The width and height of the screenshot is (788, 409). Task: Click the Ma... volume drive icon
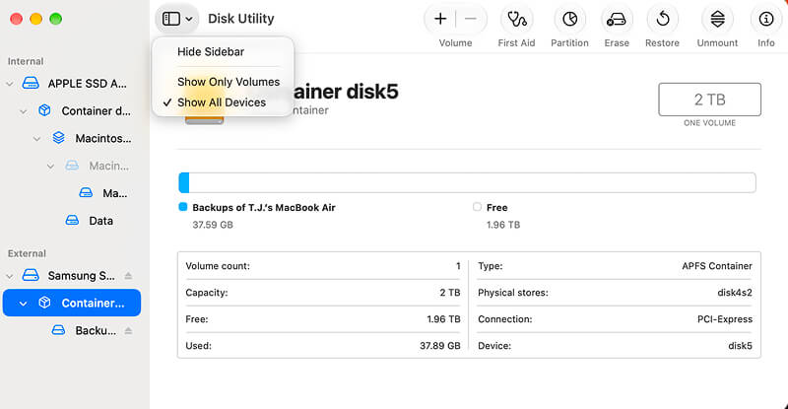coord(86,193)
